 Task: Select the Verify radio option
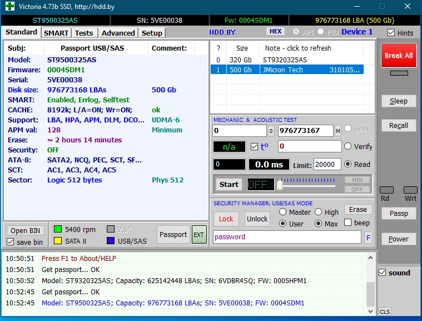point(348,146)
